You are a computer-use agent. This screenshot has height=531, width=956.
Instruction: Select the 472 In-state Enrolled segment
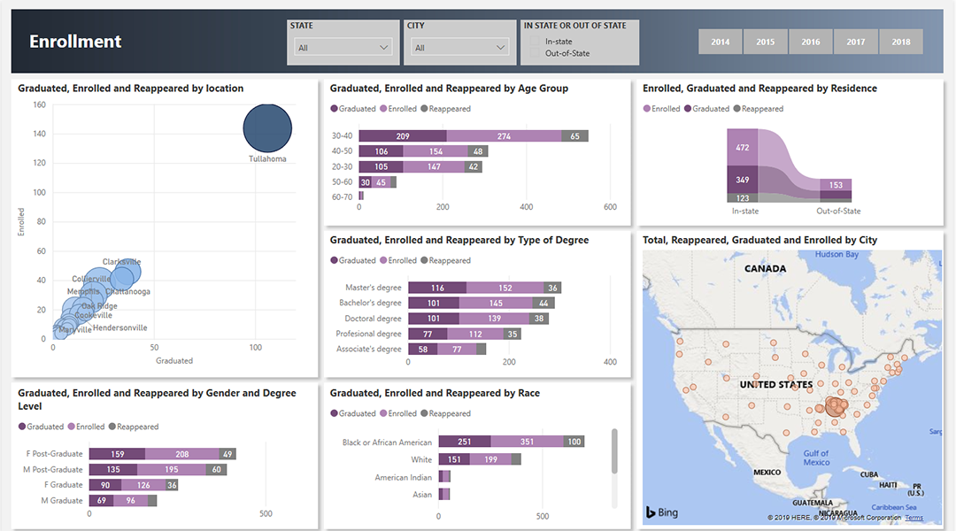coord(742,148)
